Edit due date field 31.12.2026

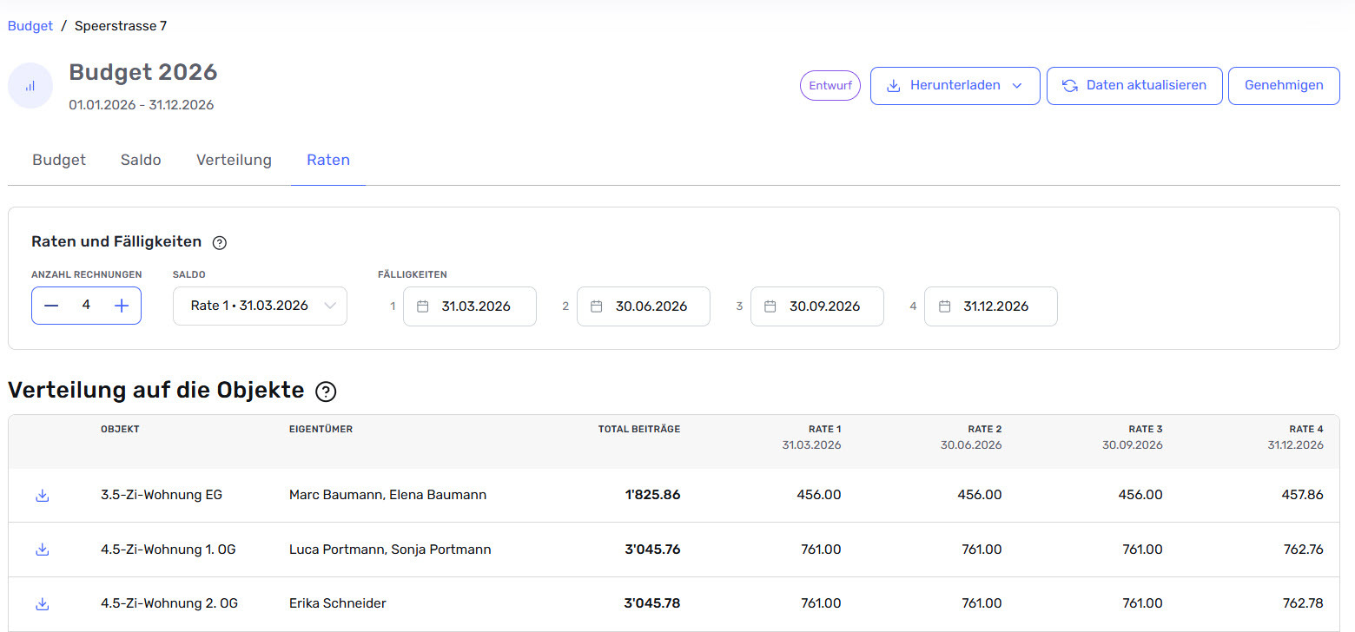click(991, 306)
